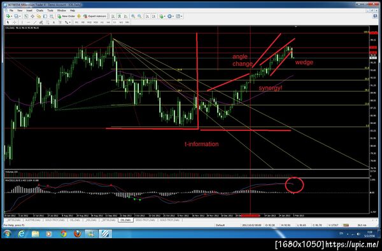
Task: Switch timeframe to M30
Action: [x=95, y=22]
